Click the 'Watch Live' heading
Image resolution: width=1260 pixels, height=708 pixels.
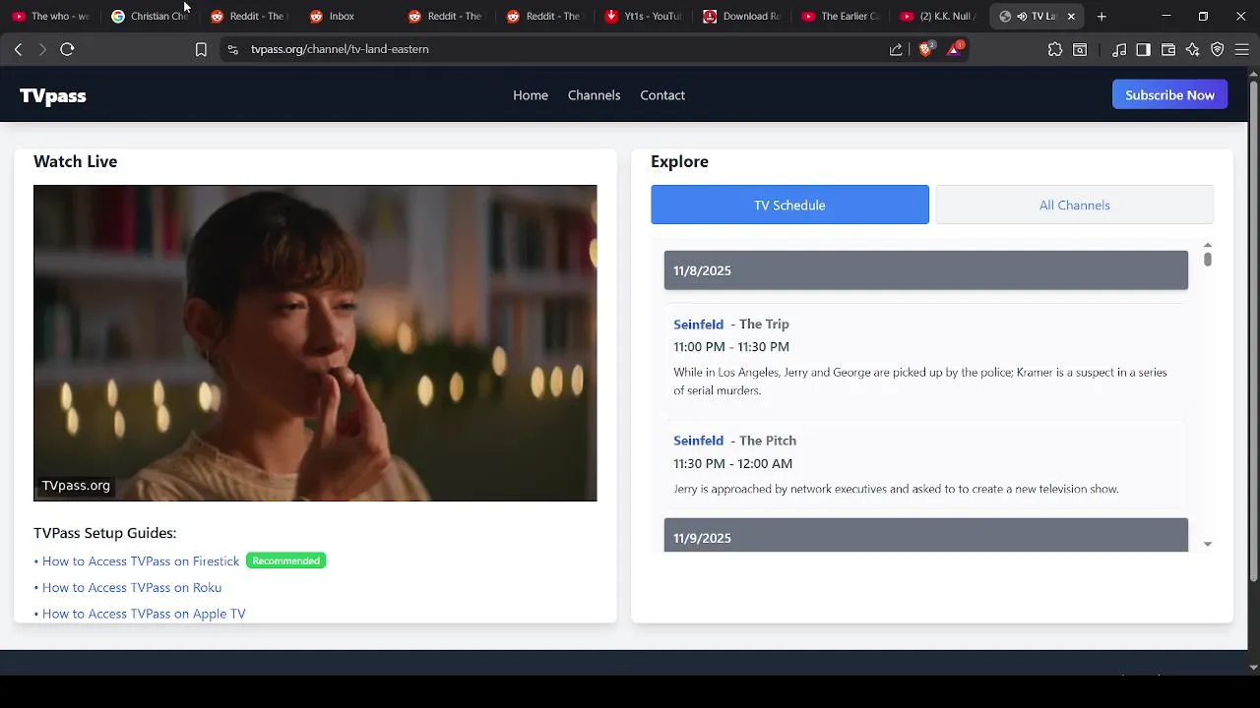[x=75, y=161]
